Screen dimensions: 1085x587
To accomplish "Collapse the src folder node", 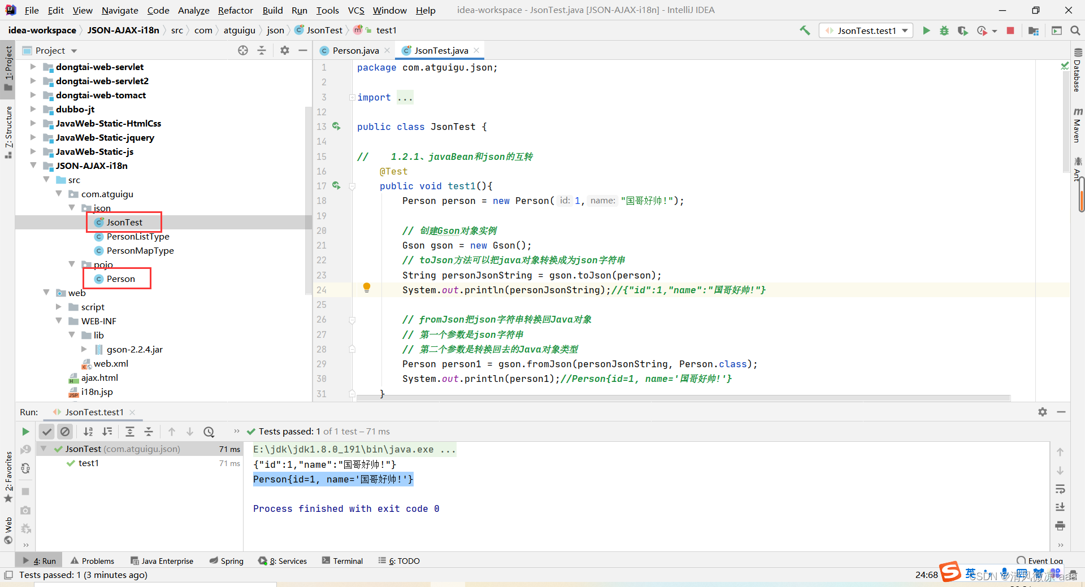I will [x=46, y=180].
